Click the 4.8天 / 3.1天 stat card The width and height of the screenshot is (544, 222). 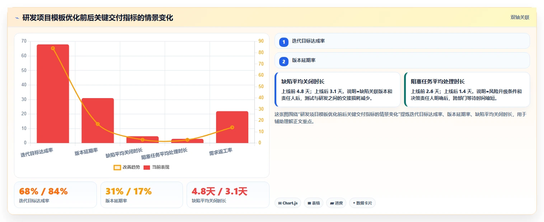pos(228,195)
